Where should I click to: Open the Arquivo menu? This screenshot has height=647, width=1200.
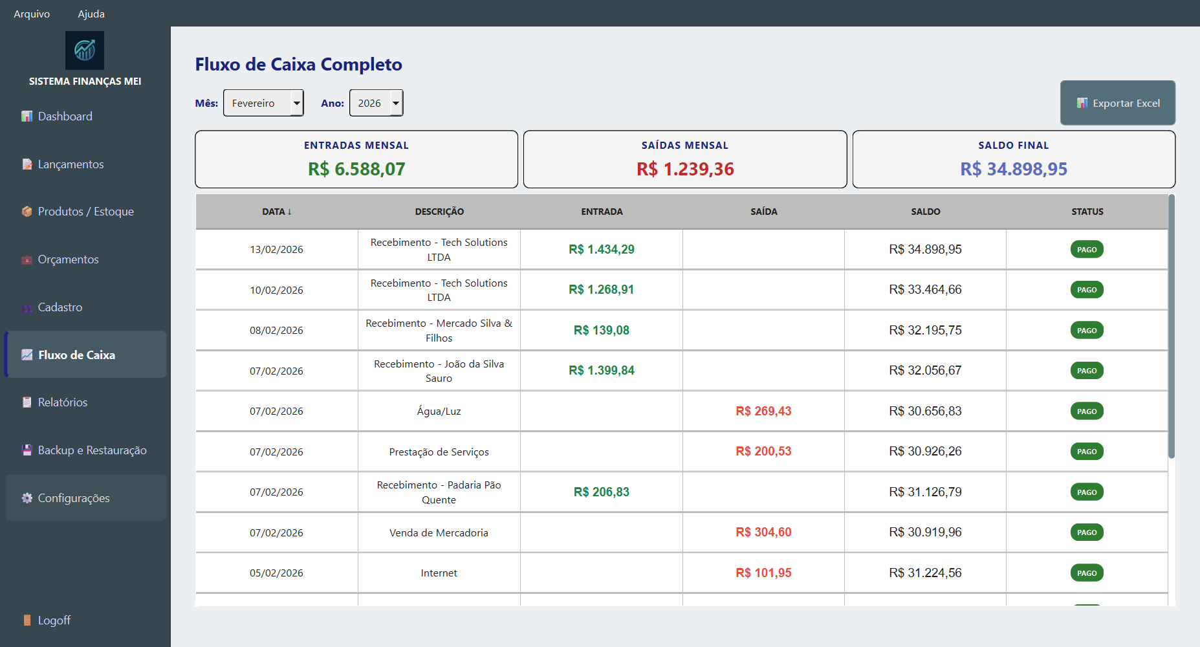pyautogui.click(x=32, y=14)
